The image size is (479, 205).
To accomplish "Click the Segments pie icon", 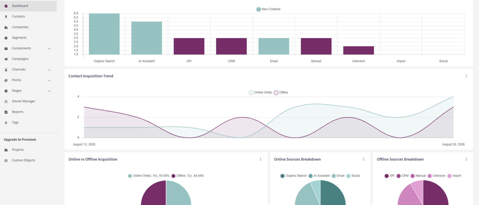I will [x=6, y=38].
